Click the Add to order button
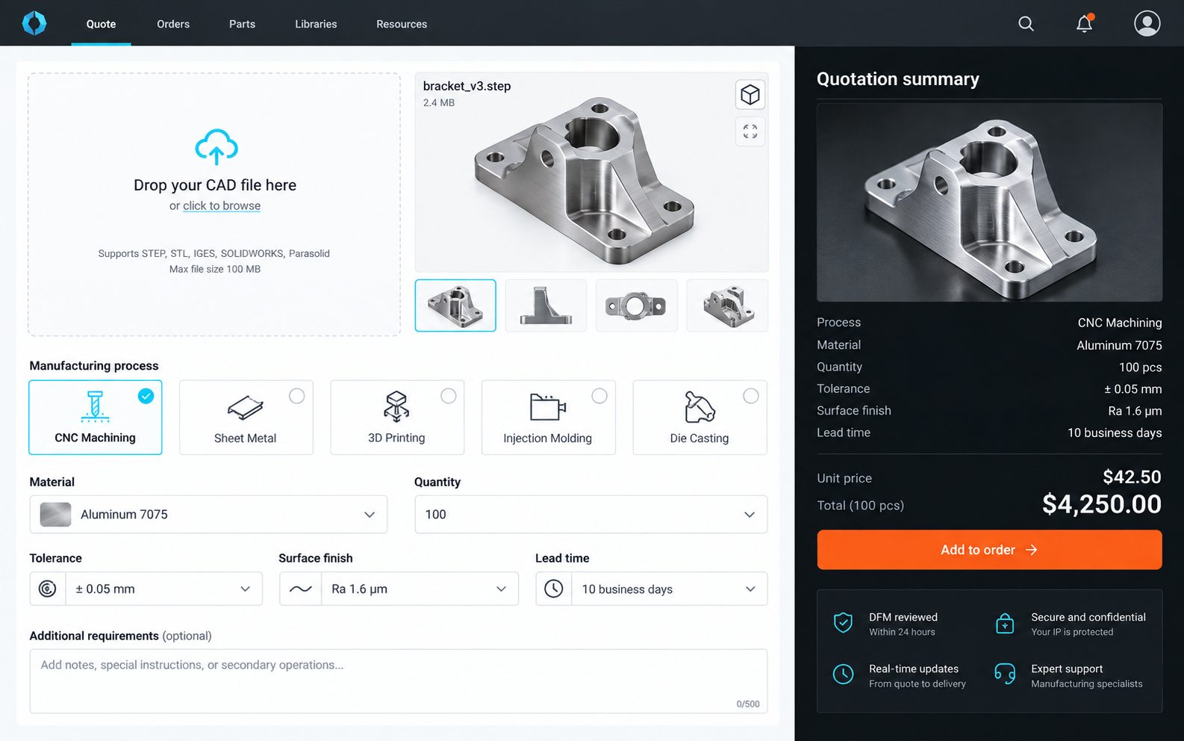1184x741 pixels. pos(989,550)
